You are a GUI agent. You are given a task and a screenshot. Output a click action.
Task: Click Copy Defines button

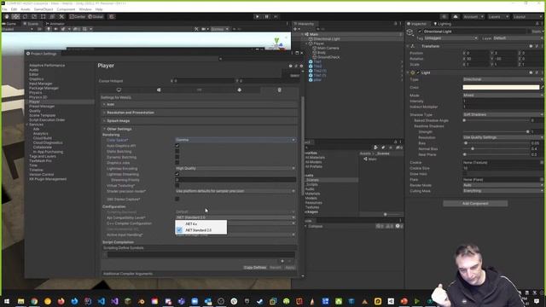[x=255, y=267]
